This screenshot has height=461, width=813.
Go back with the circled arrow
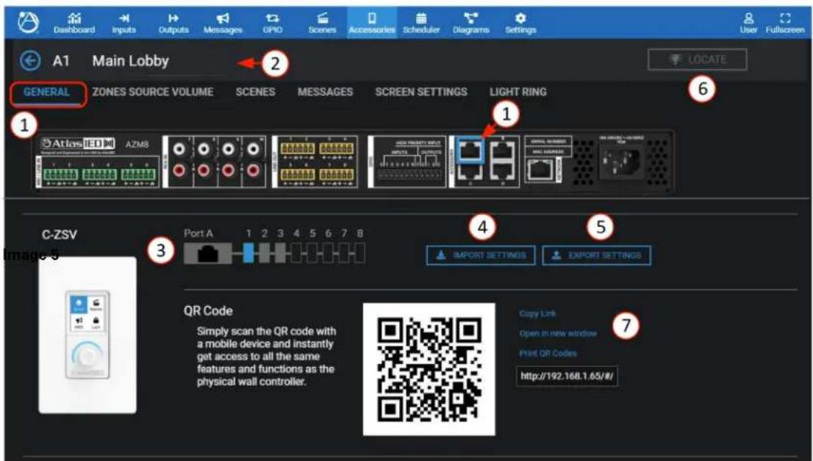30,61
